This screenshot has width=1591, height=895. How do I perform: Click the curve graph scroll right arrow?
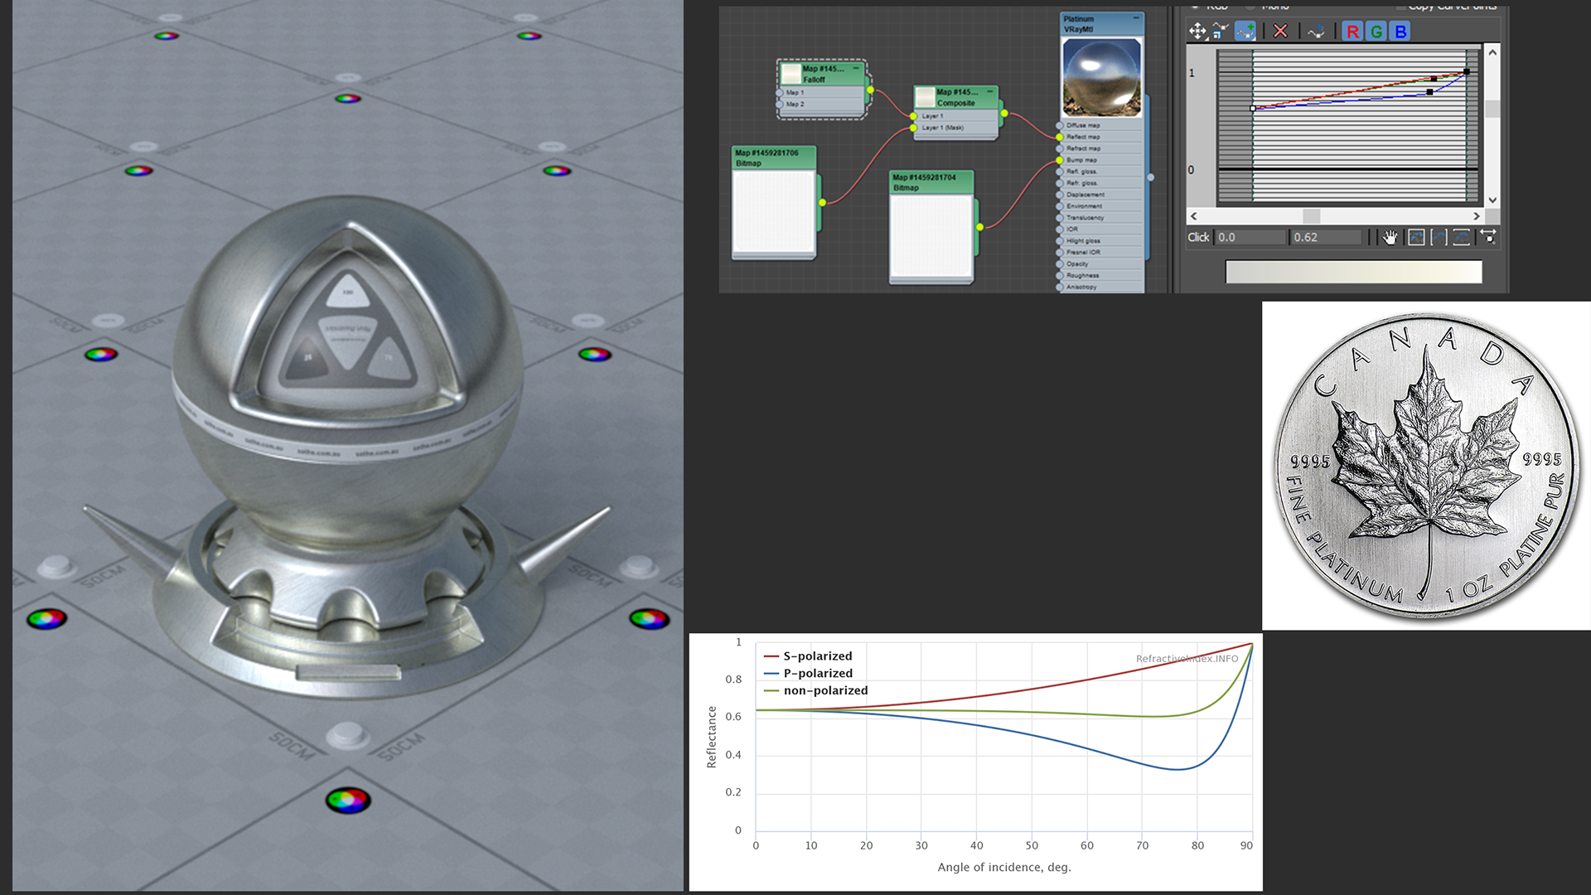[x=1476, y=216]
